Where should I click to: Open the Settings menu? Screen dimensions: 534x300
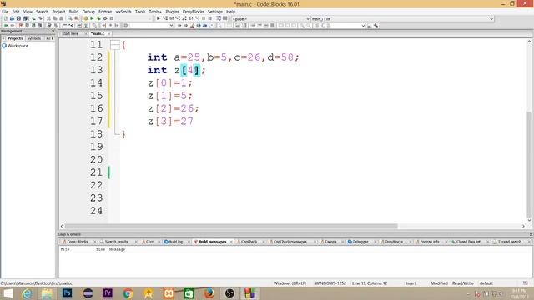coord(215,12)
